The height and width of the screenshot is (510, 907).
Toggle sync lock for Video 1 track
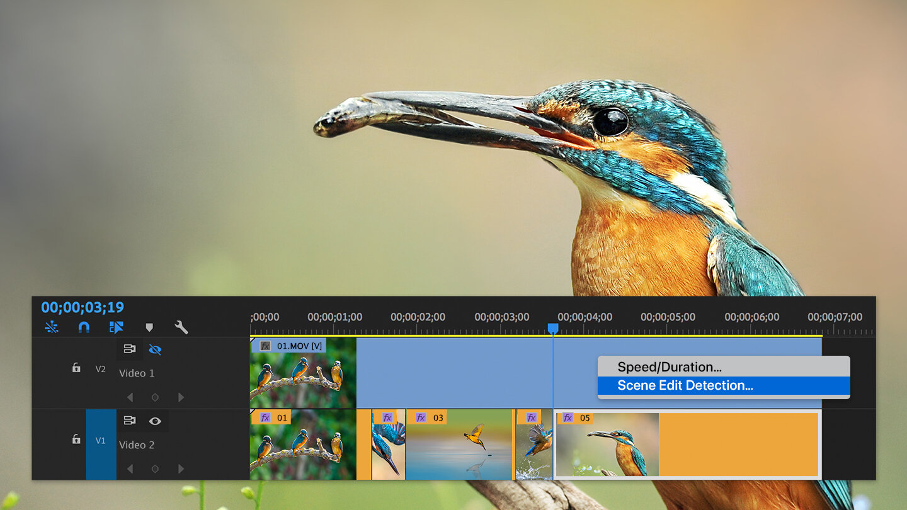[x=130, y=349]
